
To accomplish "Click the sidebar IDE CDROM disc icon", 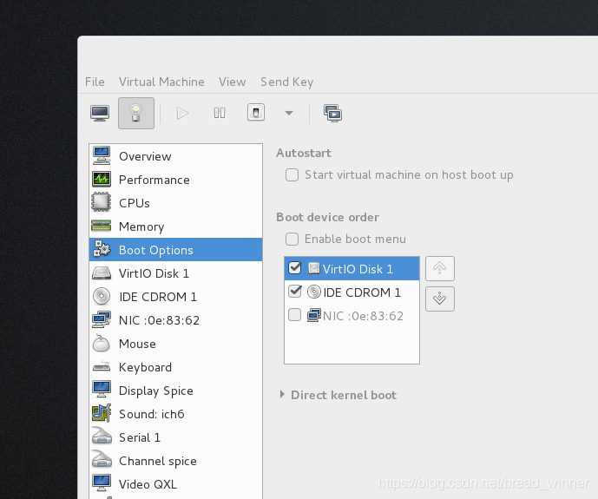I will click(102, 296).
